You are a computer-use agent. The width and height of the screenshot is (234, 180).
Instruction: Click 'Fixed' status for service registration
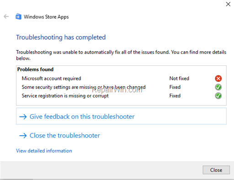coord(175,96)
